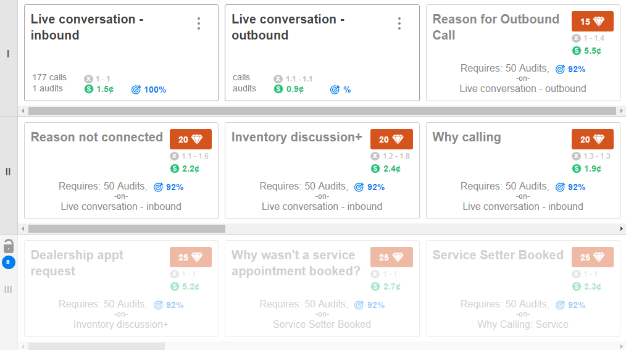The width and height of the screenshot is (626, 350).
Task: Click the 25 diamond badge on Service Setter Booked
Action: (x=592, y=257)
